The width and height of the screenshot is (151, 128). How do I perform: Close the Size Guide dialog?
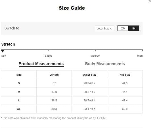coord(150,1)
